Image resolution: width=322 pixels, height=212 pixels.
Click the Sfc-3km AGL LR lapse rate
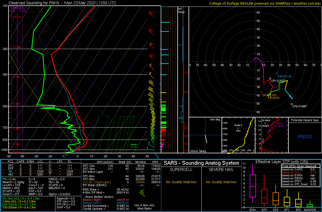(x=21, y=199)
